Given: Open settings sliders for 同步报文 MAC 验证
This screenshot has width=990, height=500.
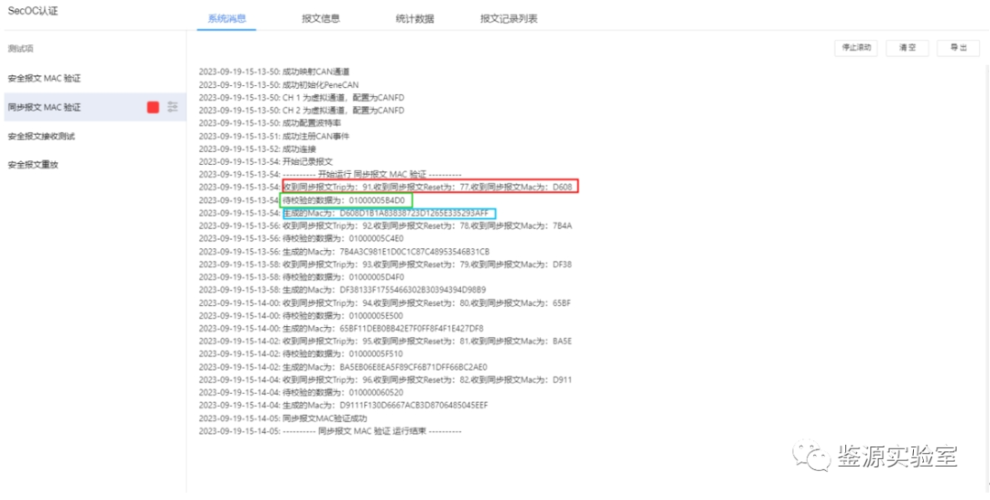Looking at the screenshot, I should tap(172, 107).
